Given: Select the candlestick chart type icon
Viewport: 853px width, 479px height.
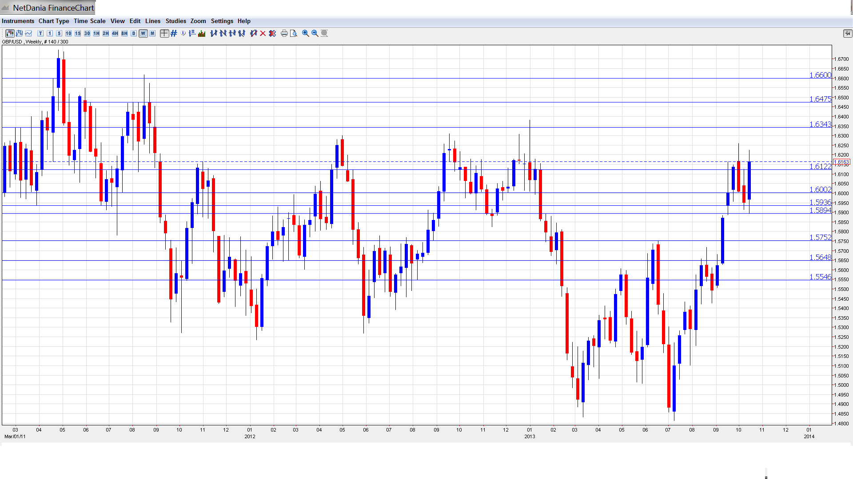Looking at the screenshot, I should pyautogui.click(x=10, y=33).
